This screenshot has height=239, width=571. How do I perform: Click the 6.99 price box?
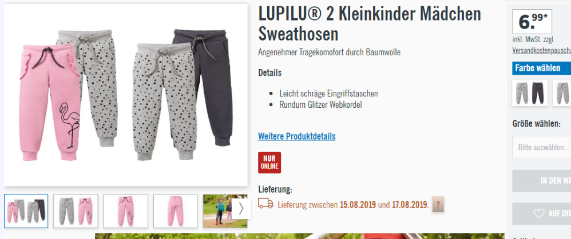point(532,22)
